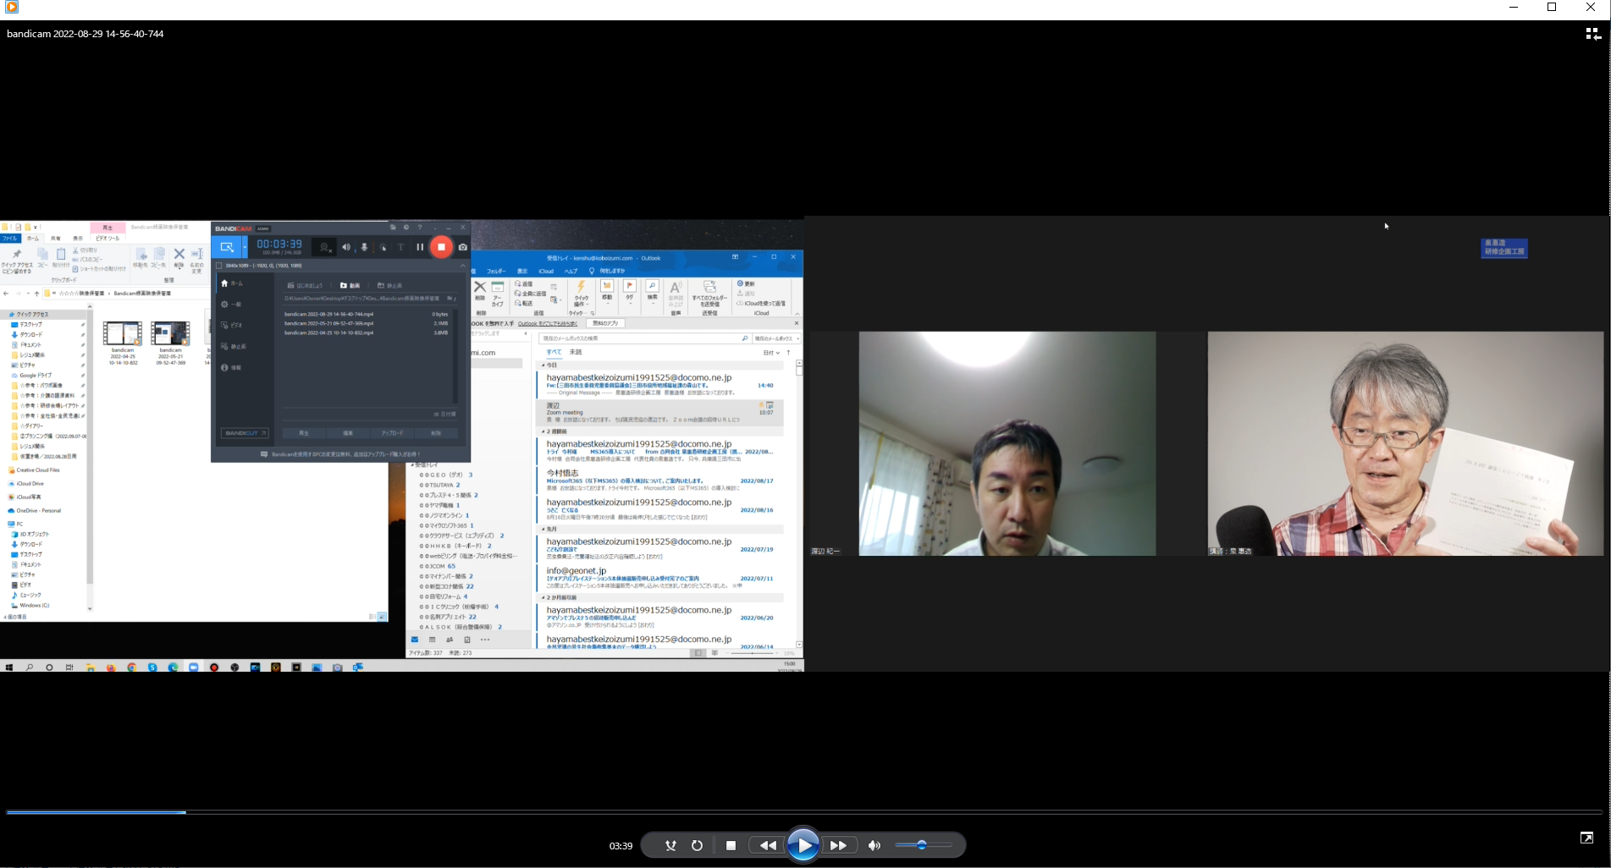Screen dimensions: 1611x868
Task: Switch to Bandicam's 動画 tab
Action: click(x=350, y=286)
